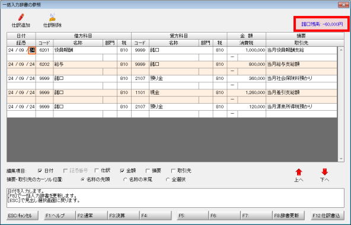Image resolution: width=351 pixels, height=225 pixels.
Task: Click the 360,000 amount cell
Action: click(247, 79)
